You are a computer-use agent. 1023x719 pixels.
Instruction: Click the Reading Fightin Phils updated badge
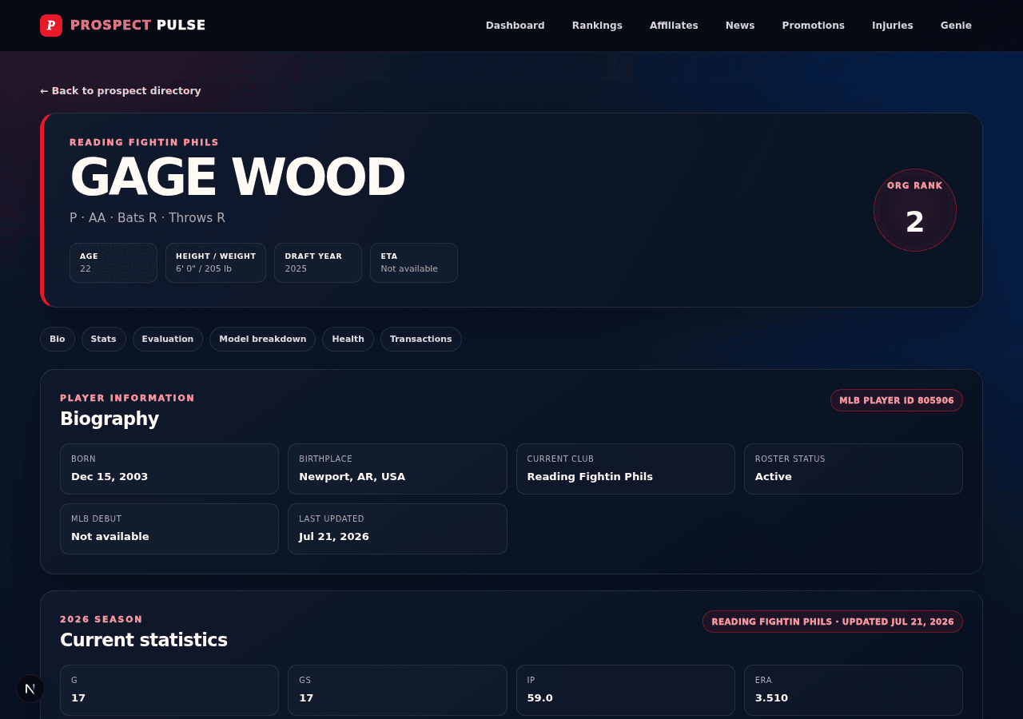click(833, 622)
